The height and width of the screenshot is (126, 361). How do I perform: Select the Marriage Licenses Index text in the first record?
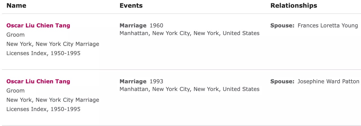(53, 49)
